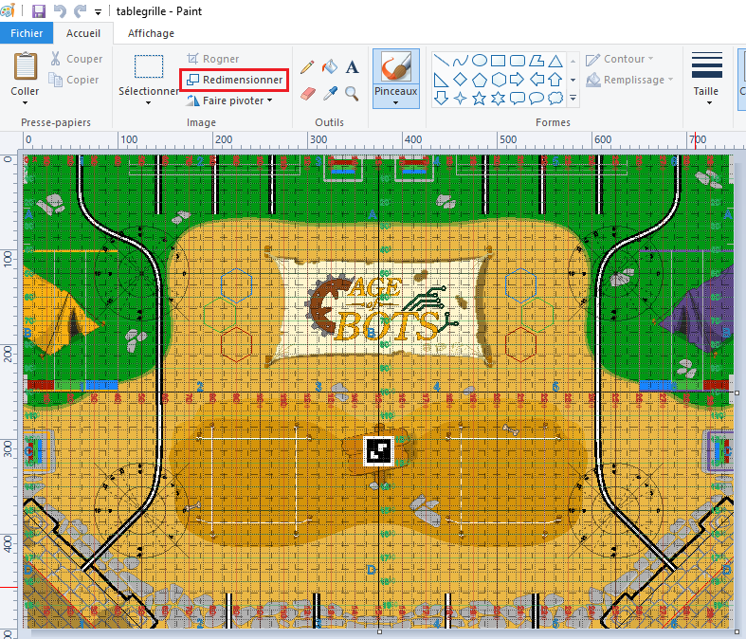Screen dimensions: 746x639
Task: Click the Save icon in title bar
Action: tap(39, 11)
